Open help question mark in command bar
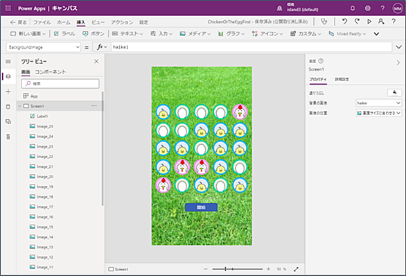 [x=394, y=21]
